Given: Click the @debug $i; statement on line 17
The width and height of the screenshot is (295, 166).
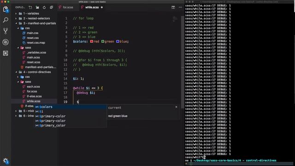Looking at the screenshot, I should click(x=86, y=93).
